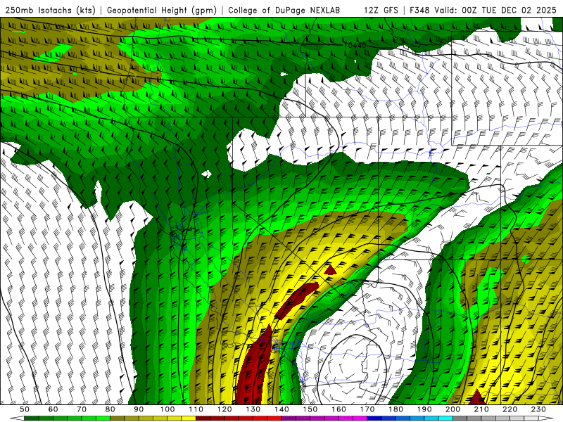Click the '80' value on the color scale
This screenshot has height=422, width=563.
(110, 409)
